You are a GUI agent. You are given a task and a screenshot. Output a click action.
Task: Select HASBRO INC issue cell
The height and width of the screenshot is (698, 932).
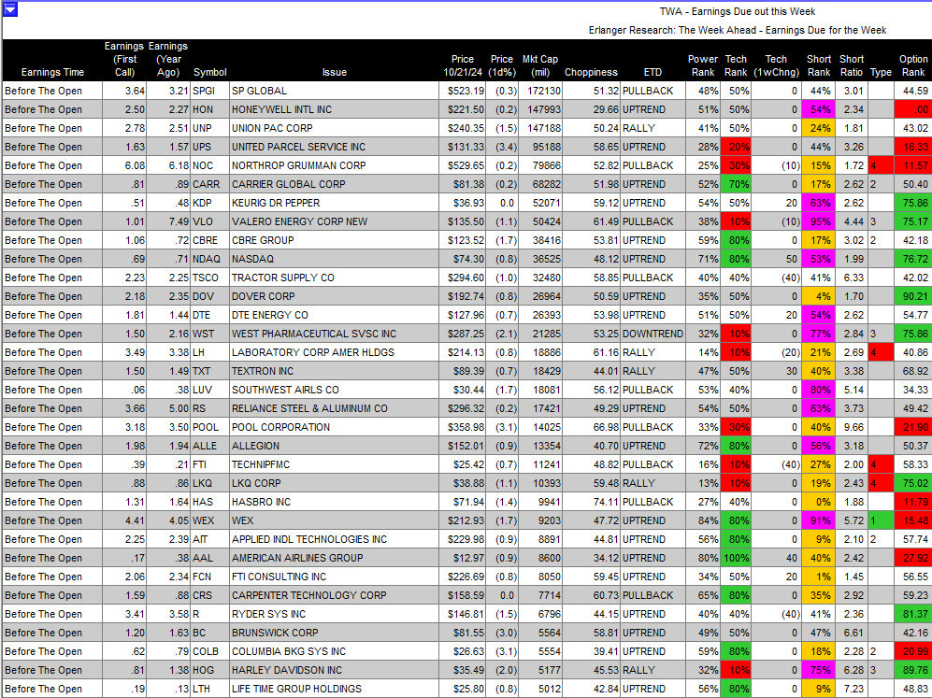pyautogui.click(x=334, y=503)
